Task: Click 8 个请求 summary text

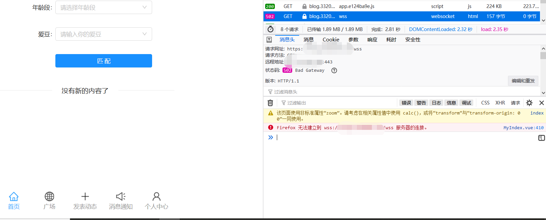Action: (290, 29)
